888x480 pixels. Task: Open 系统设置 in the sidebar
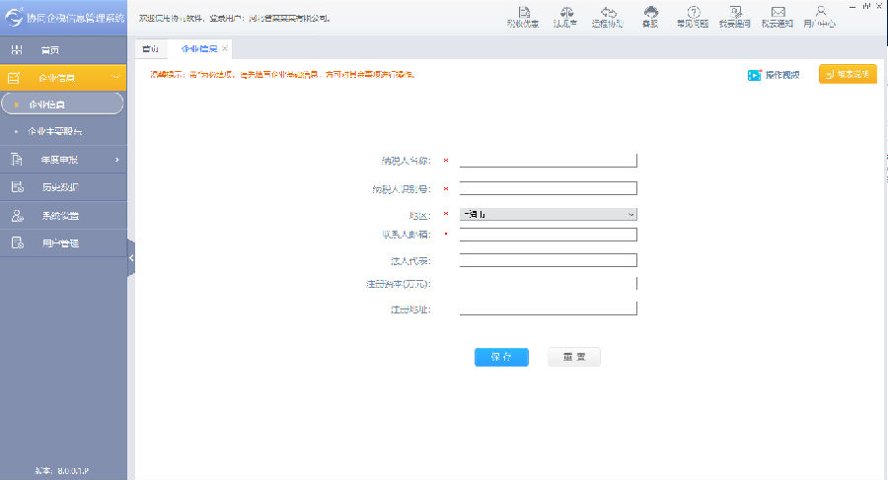[x=63, y=216]
